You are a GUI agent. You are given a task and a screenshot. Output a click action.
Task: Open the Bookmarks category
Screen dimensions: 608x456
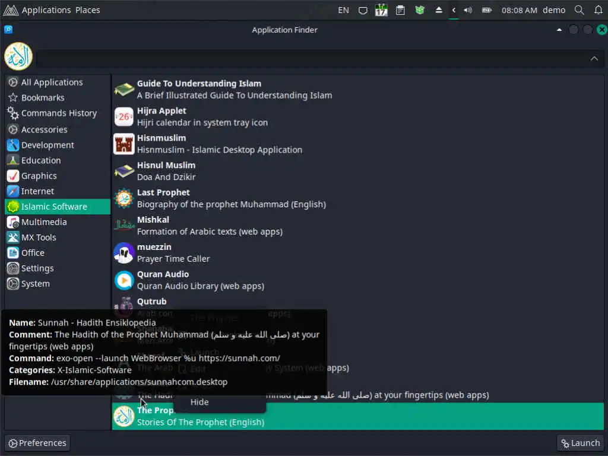(58, 98)
